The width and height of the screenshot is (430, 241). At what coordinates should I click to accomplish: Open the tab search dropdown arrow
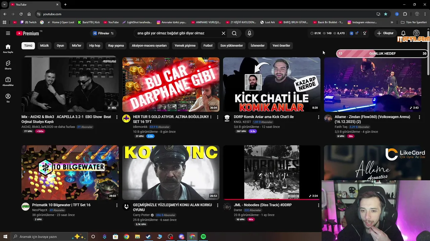[x=4, y=4]
